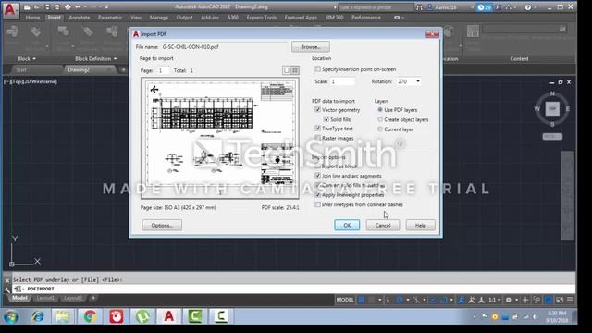Open the Help question mark icon in title bar
592x333 pixels.
point(528,7)
